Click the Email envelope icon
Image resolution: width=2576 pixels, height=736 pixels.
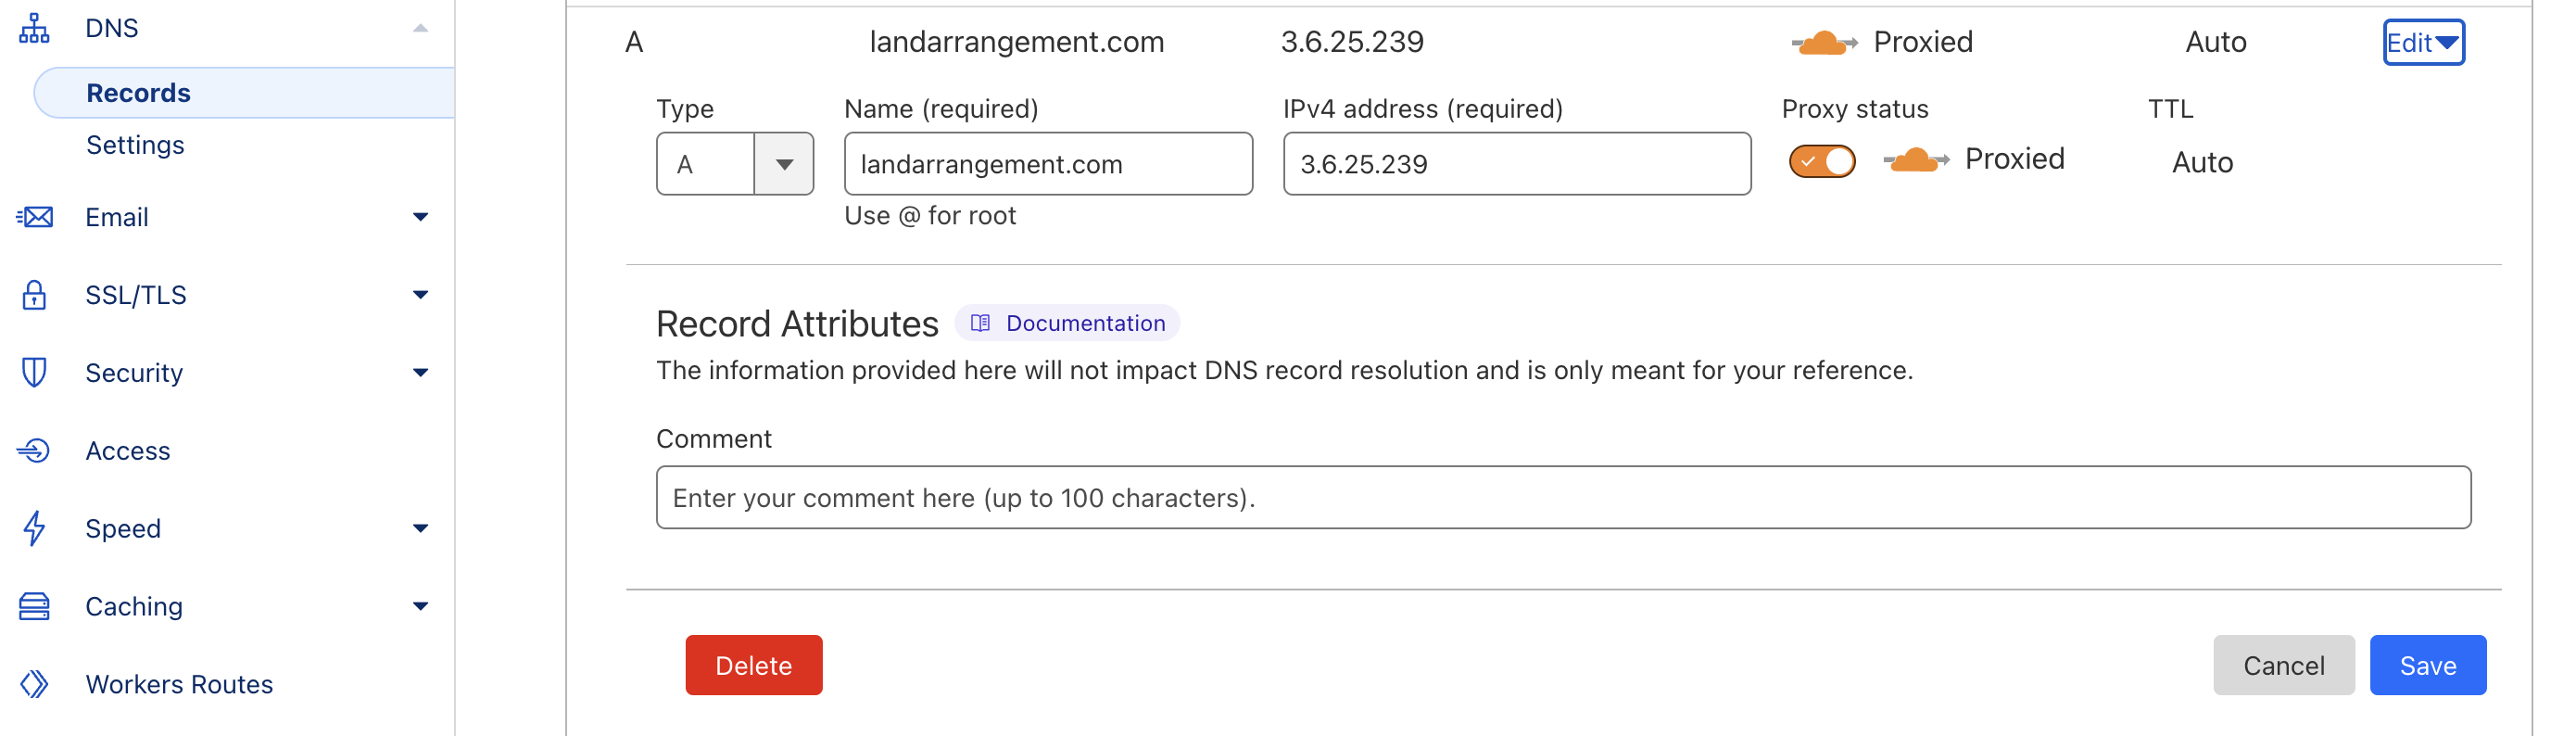click(35, 217)
